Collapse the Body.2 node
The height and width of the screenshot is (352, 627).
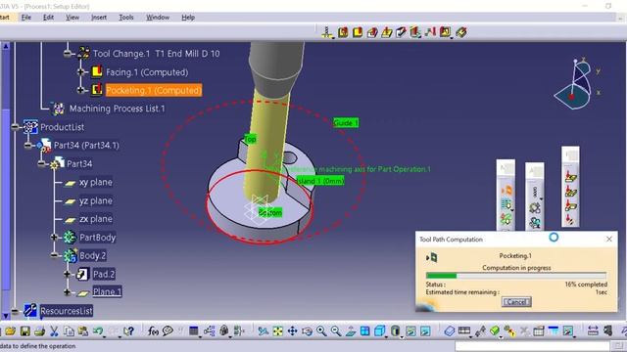(55, 255)
